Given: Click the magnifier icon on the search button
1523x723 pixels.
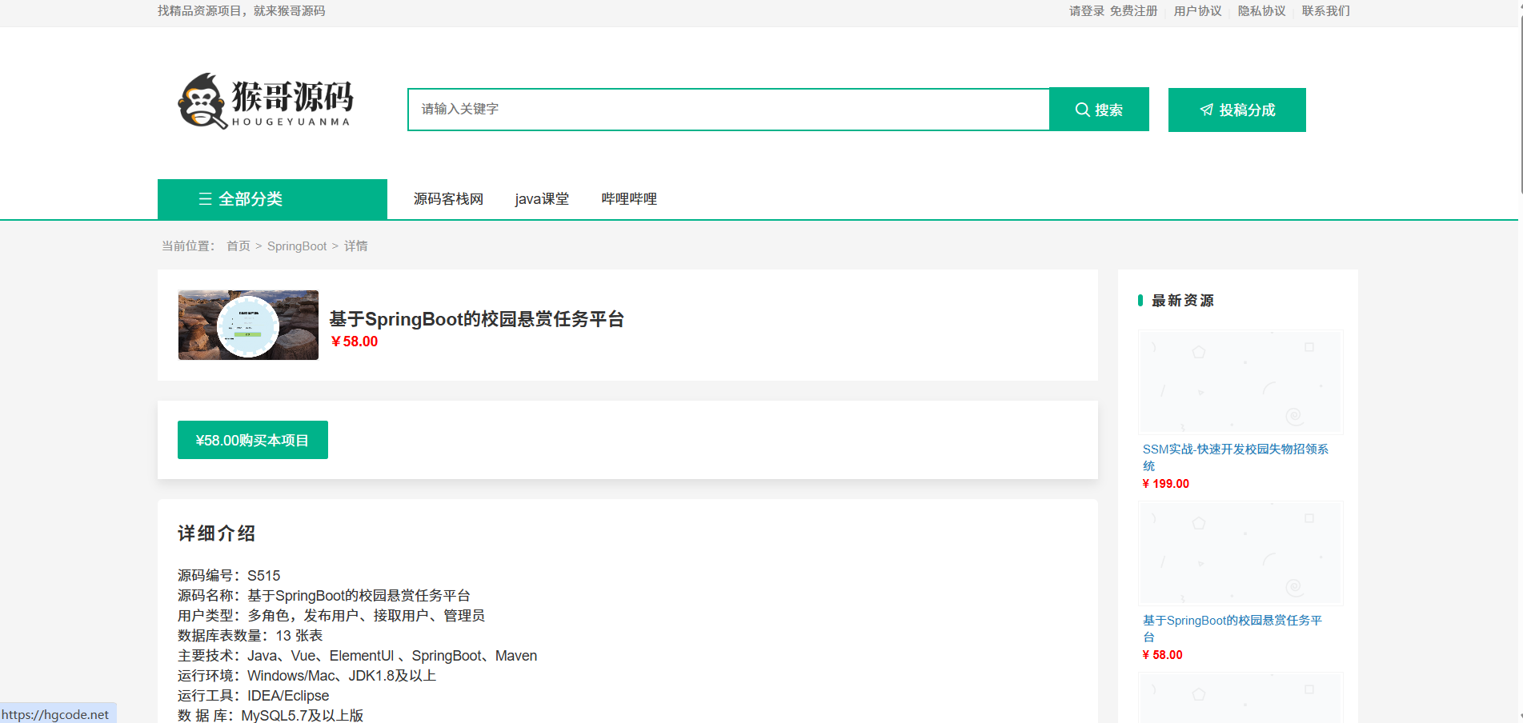Looking at the screenshot, I should tap(1082, 110).
